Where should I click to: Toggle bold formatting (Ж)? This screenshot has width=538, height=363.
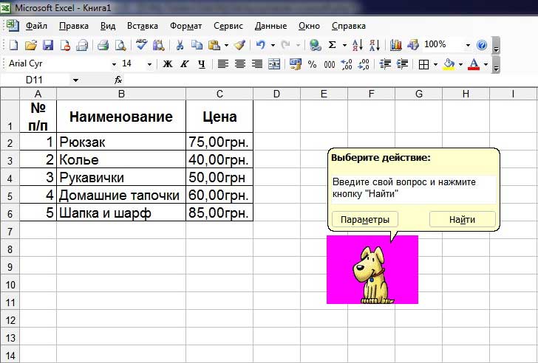tap(168, 64)
